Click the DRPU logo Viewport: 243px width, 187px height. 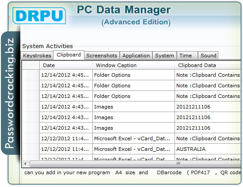pyautogui.click(x=39, y=15)
